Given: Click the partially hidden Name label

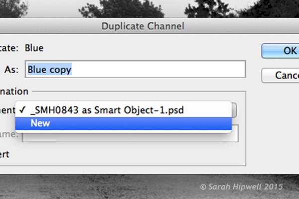Looking at the screenshot, I should tap(9, 134).
